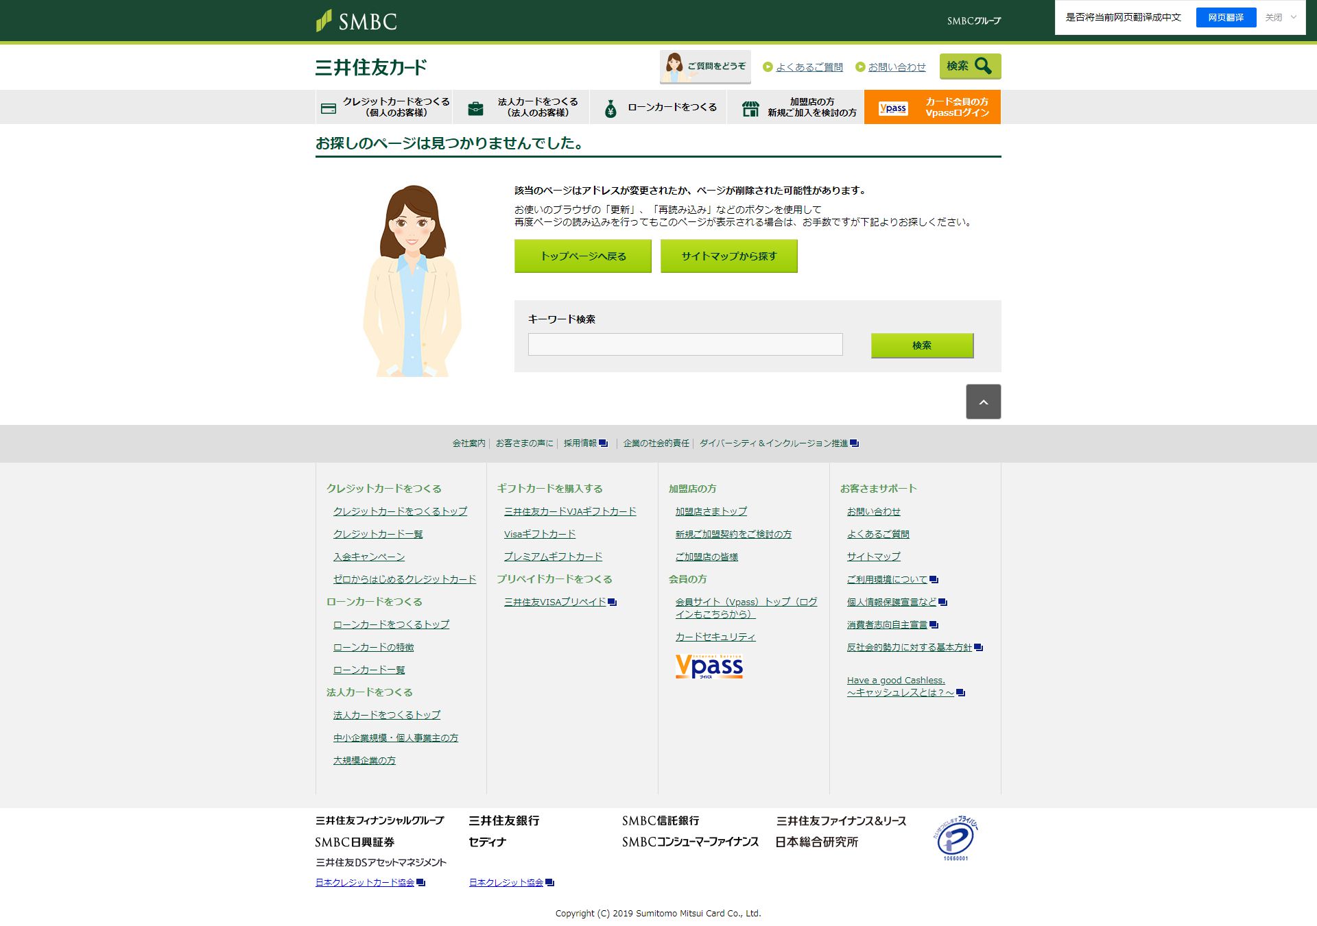This screenshot has height=926, width=1317.
Task: Open 新規ご加盟契約をご検討の方 link
Action: pos(733,534)
